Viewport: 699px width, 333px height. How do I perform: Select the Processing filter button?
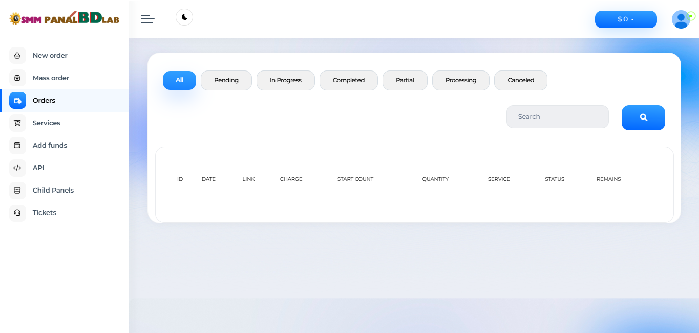point(461,80)
